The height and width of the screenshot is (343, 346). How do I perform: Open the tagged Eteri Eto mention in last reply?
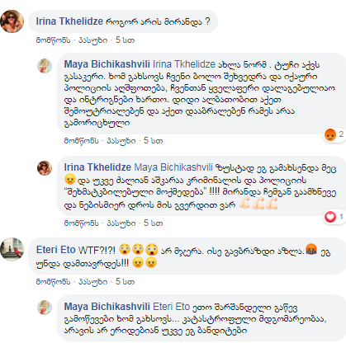[172, 307]
